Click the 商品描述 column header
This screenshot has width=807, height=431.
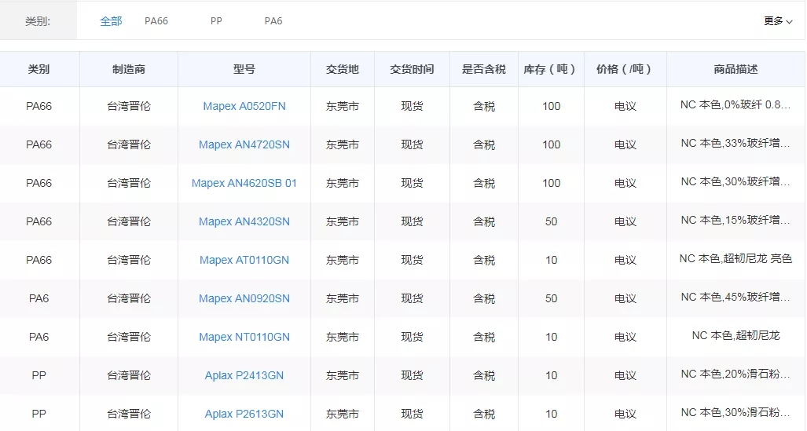[x=735, y=69]
